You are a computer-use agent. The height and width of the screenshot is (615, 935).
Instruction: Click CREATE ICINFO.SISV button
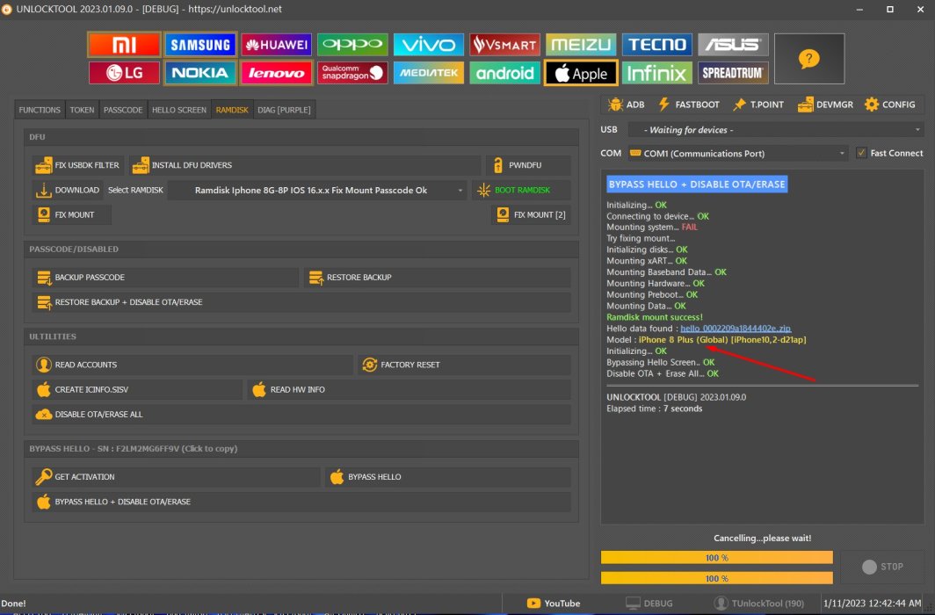point(137,390)
